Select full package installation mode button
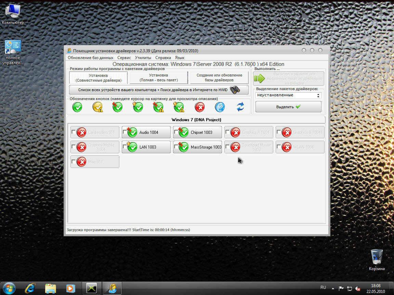 [x=159, y=78]
